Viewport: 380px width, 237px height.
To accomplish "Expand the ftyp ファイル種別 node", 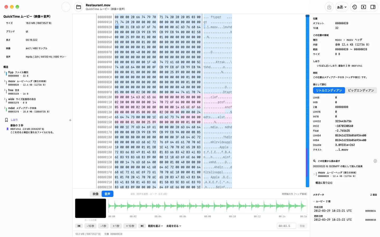I will coord(5,72).
